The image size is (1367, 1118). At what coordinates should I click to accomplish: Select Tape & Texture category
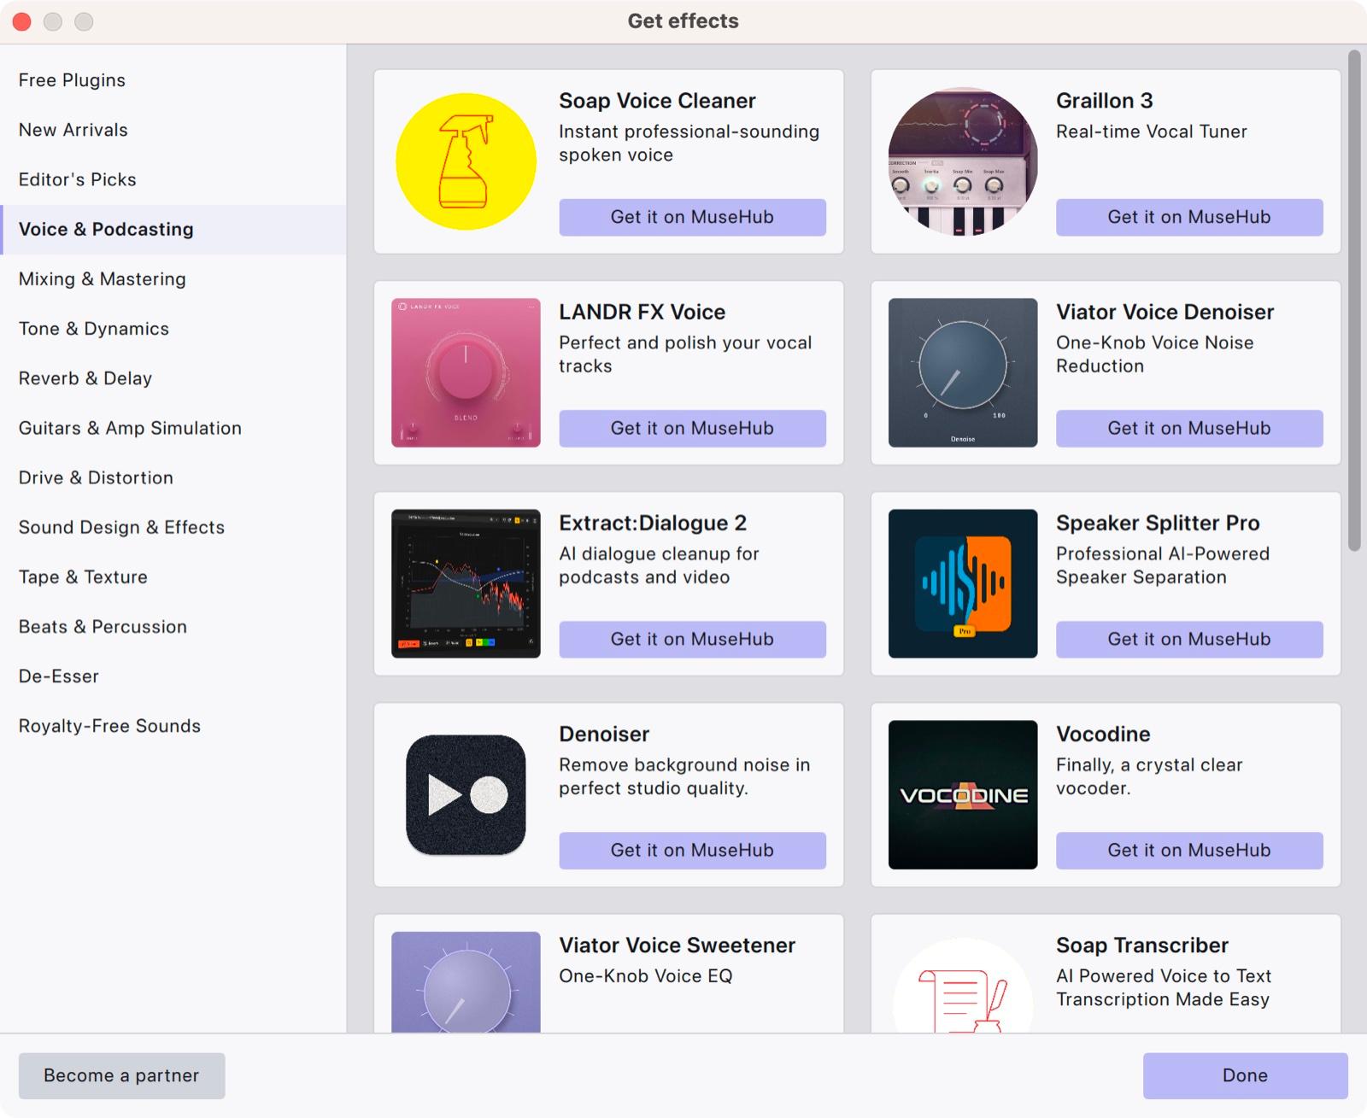pyautogui.click(x=173, y=577)
